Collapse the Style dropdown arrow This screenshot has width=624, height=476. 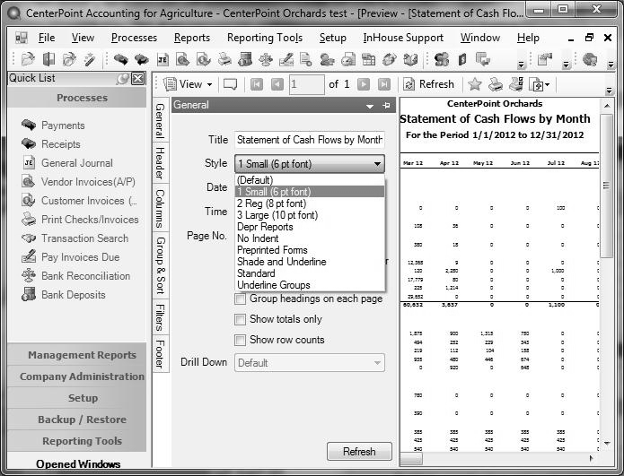pos(376,164)
